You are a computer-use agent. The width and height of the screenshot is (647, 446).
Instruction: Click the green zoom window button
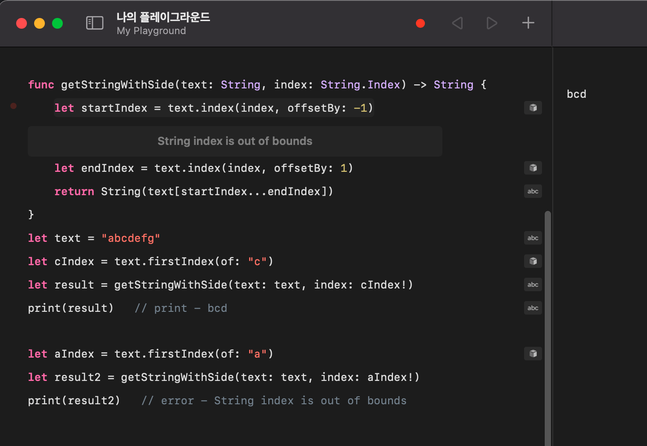tap(57, 23)
